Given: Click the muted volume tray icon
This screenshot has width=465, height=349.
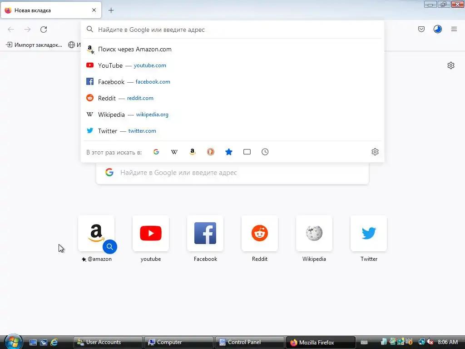Looking at the screenshot, I should coord(430,342).
